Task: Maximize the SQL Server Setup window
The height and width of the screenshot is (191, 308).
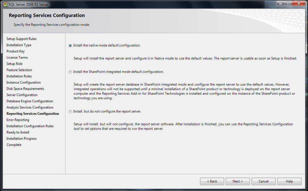Action: (x=288, y=3)
